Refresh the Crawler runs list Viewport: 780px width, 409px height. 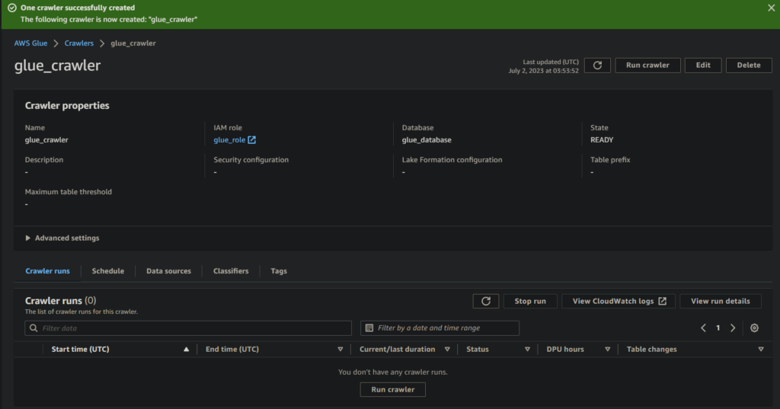(486, 301)
